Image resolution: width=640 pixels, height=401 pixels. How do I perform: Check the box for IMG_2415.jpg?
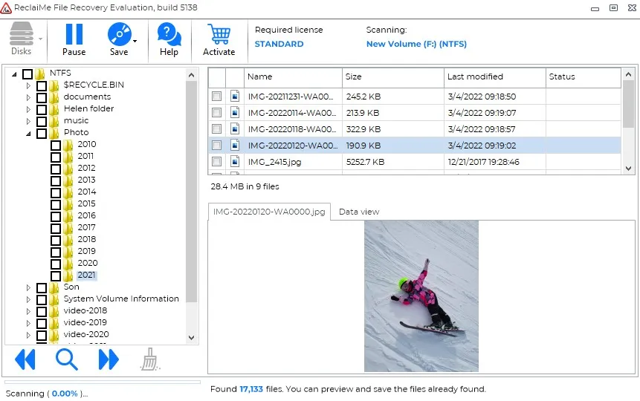[x=216, y=162]
